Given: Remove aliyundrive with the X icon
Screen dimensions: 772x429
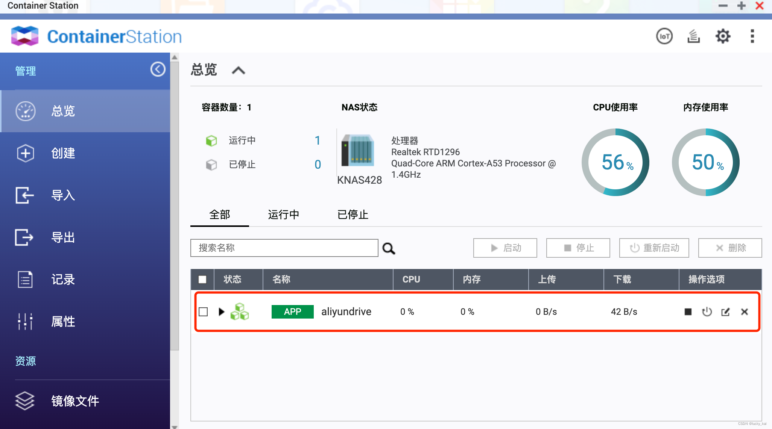Looking at the screenshot, I should click(744, 312).
